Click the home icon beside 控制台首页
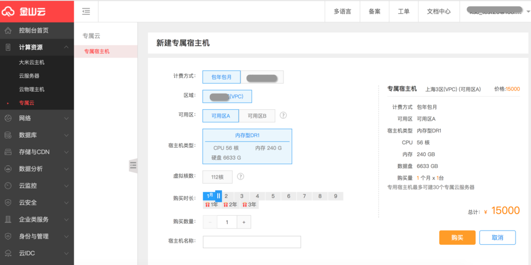The image size is (531, 265). pyautogui.click(x=8, y=31)
